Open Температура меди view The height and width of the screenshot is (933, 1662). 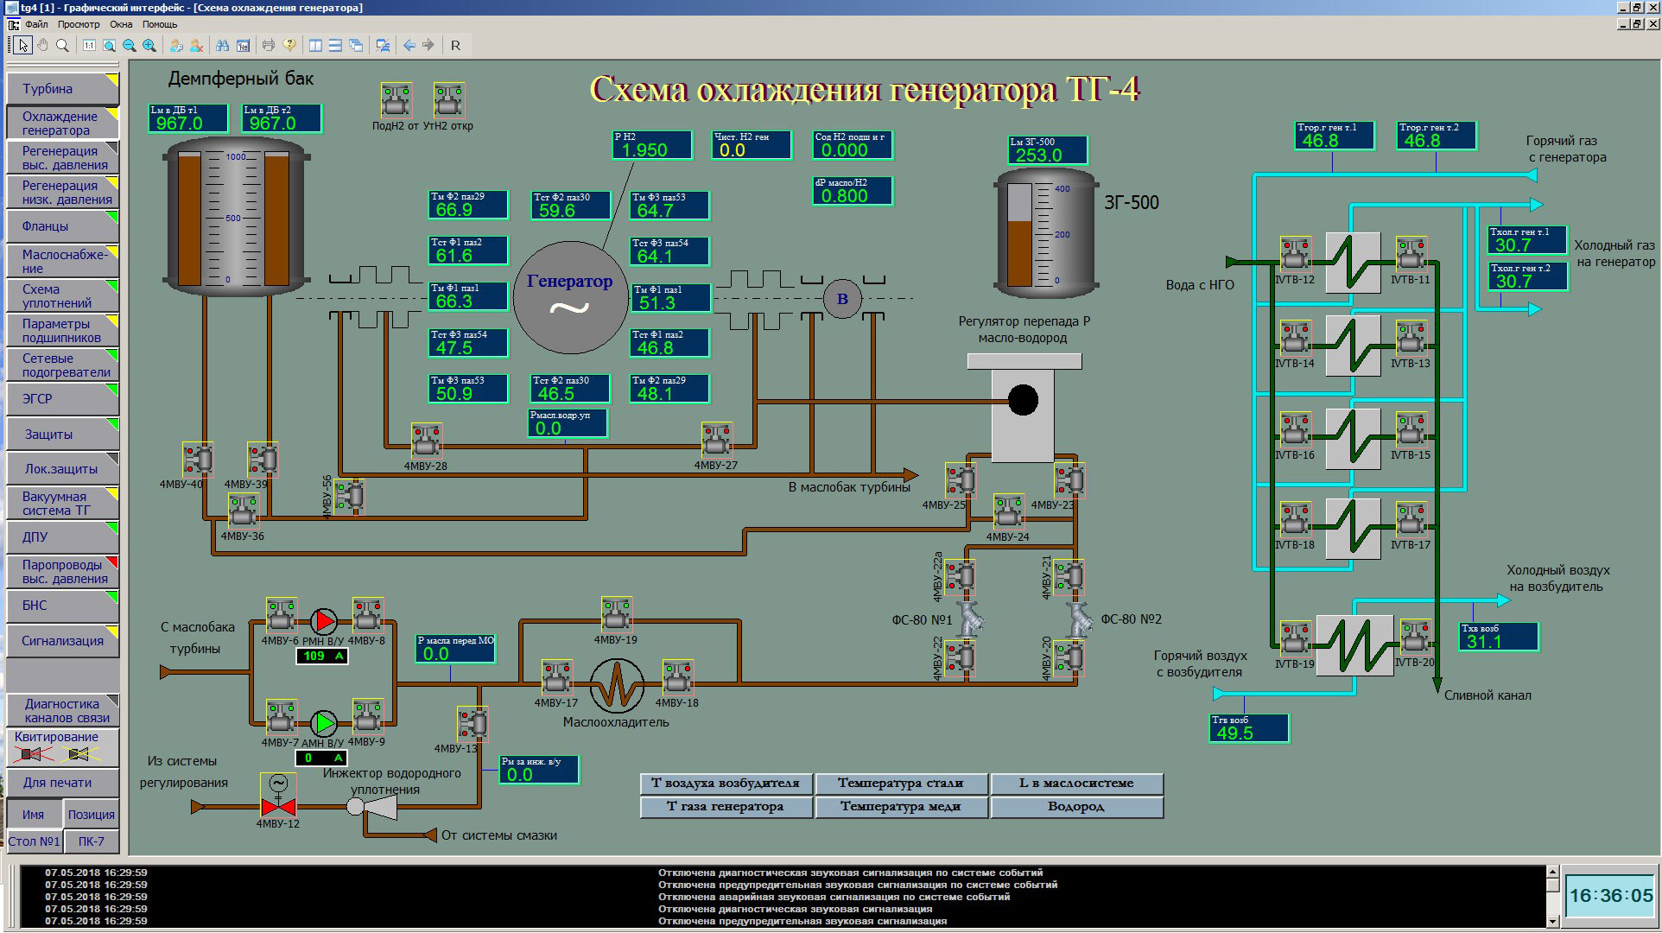pos(901,806)
